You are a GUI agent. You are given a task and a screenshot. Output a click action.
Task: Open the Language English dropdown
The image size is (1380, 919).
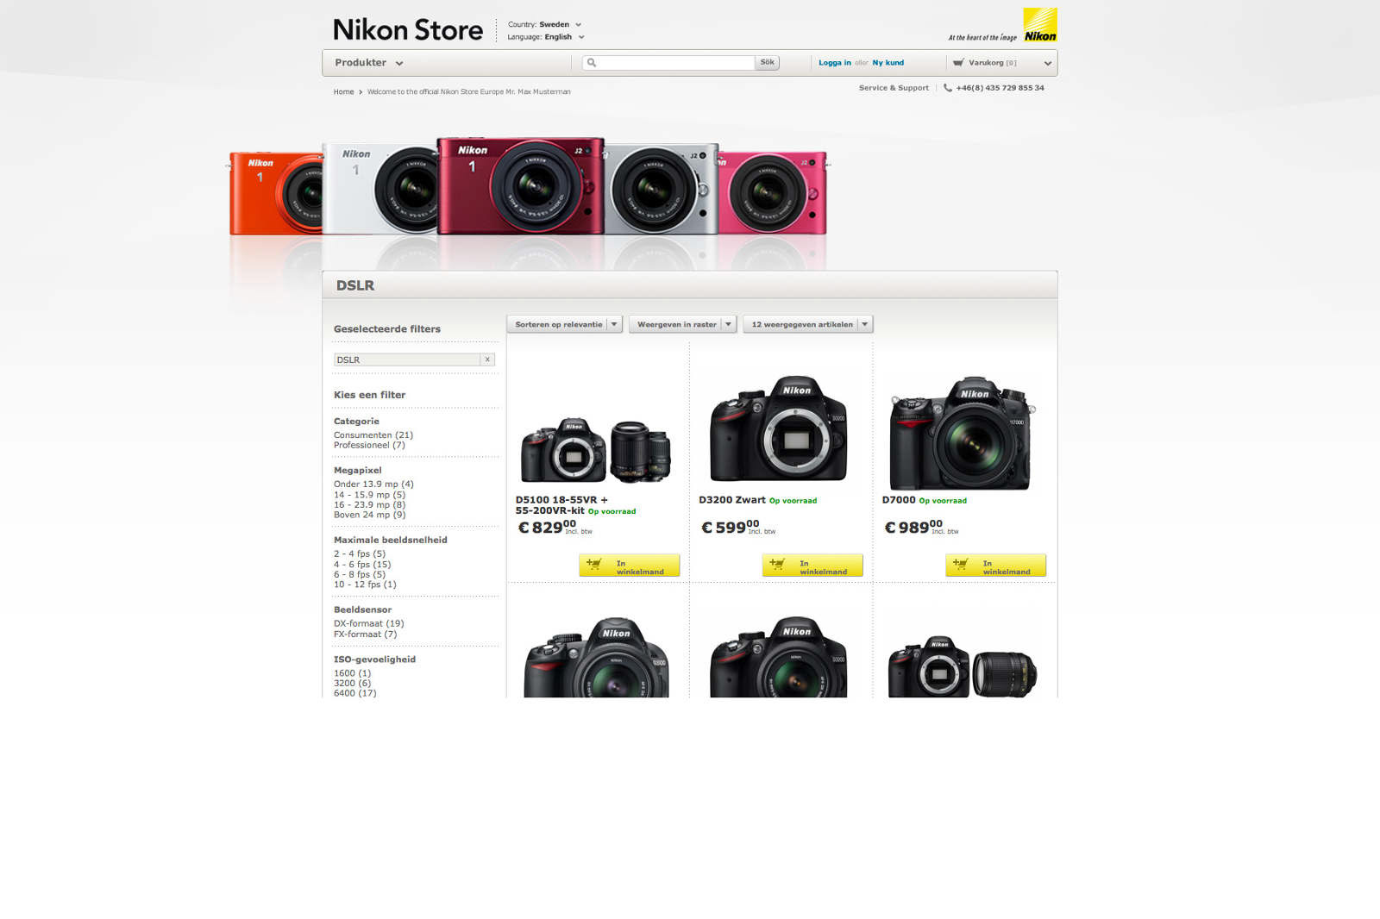pos(546,37)
